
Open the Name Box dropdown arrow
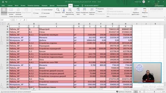pyautogui.click(x=10, y=20)
